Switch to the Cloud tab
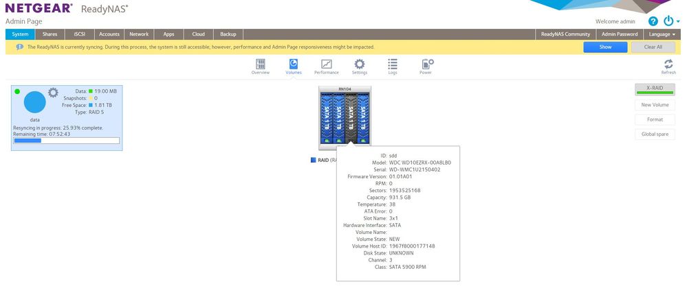687x306 pixels. pyautogui.click(x=199, y=34)
